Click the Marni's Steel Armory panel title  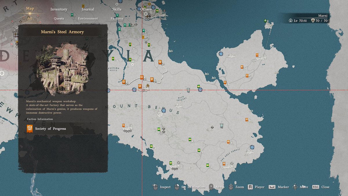63,32
